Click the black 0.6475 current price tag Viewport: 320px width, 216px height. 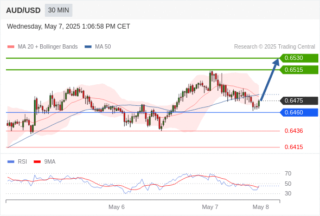coord(299,100)
